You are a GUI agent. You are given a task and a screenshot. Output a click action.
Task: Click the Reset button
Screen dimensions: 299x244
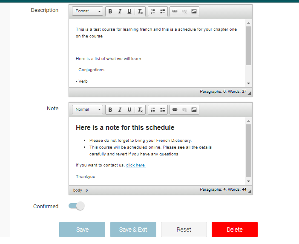click(184, 230)
